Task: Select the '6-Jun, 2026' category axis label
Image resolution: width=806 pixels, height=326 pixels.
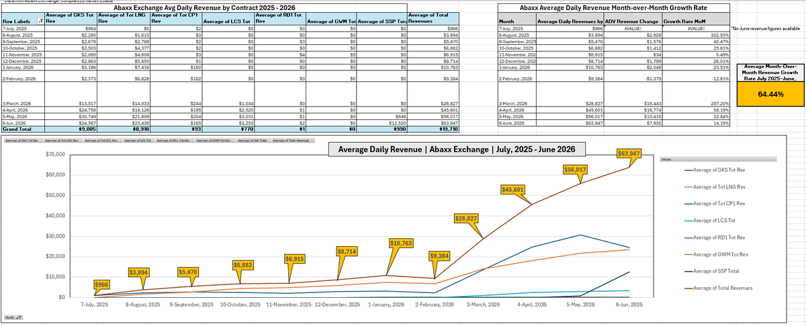Action: point(629,305)
